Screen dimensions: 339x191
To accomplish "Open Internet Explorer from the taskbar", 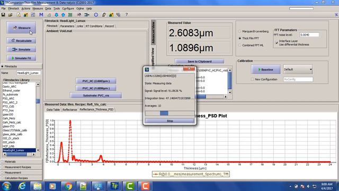I will tap(22, 186).
